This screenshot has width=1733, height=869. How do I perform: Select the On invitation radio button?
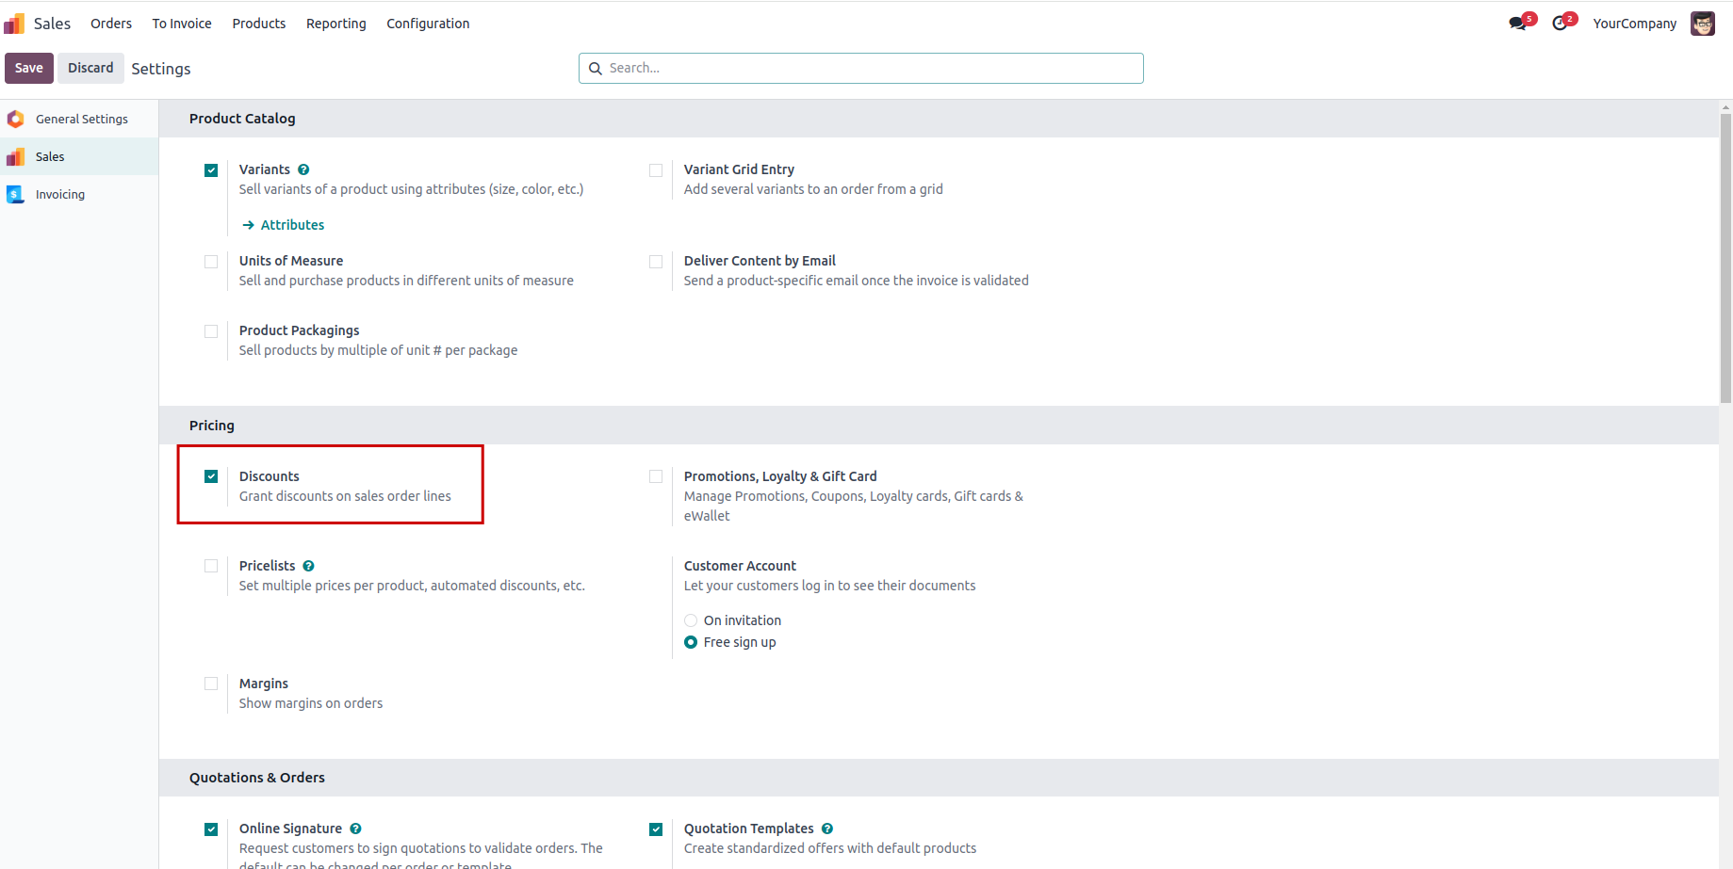[691, 620]
